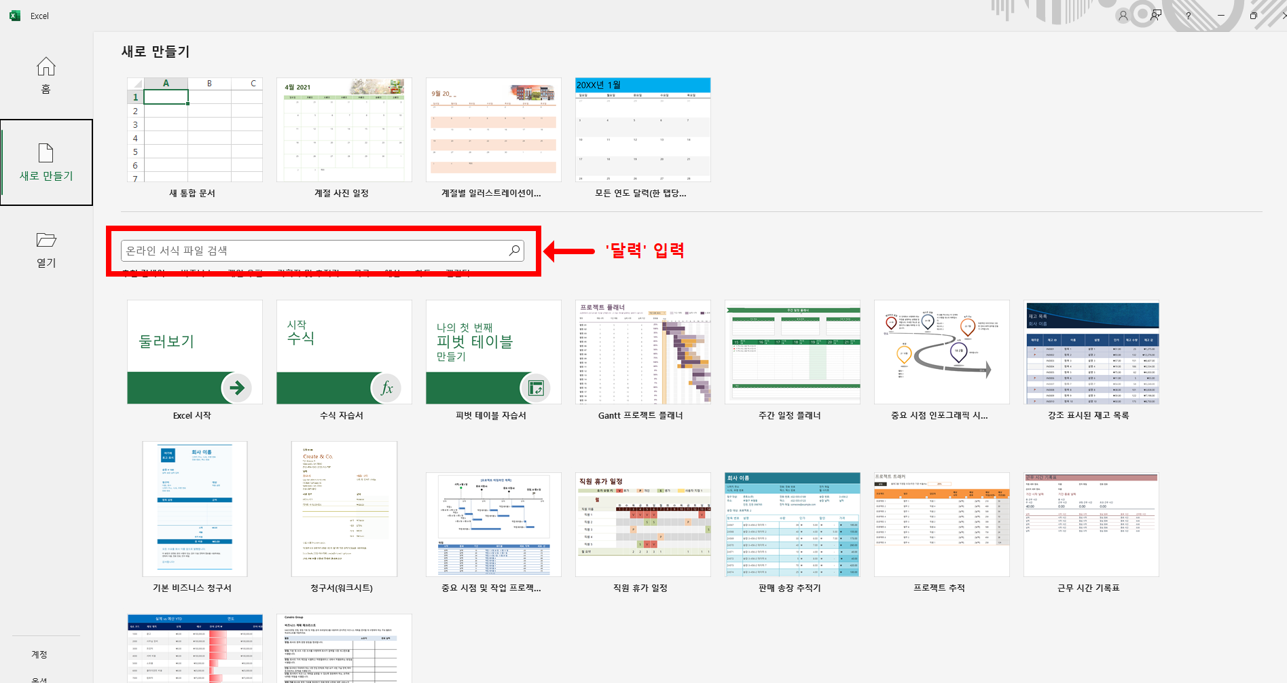
Task: Open 강조 표시된 재고 목록 template
Action: (x=1091, y=352)
